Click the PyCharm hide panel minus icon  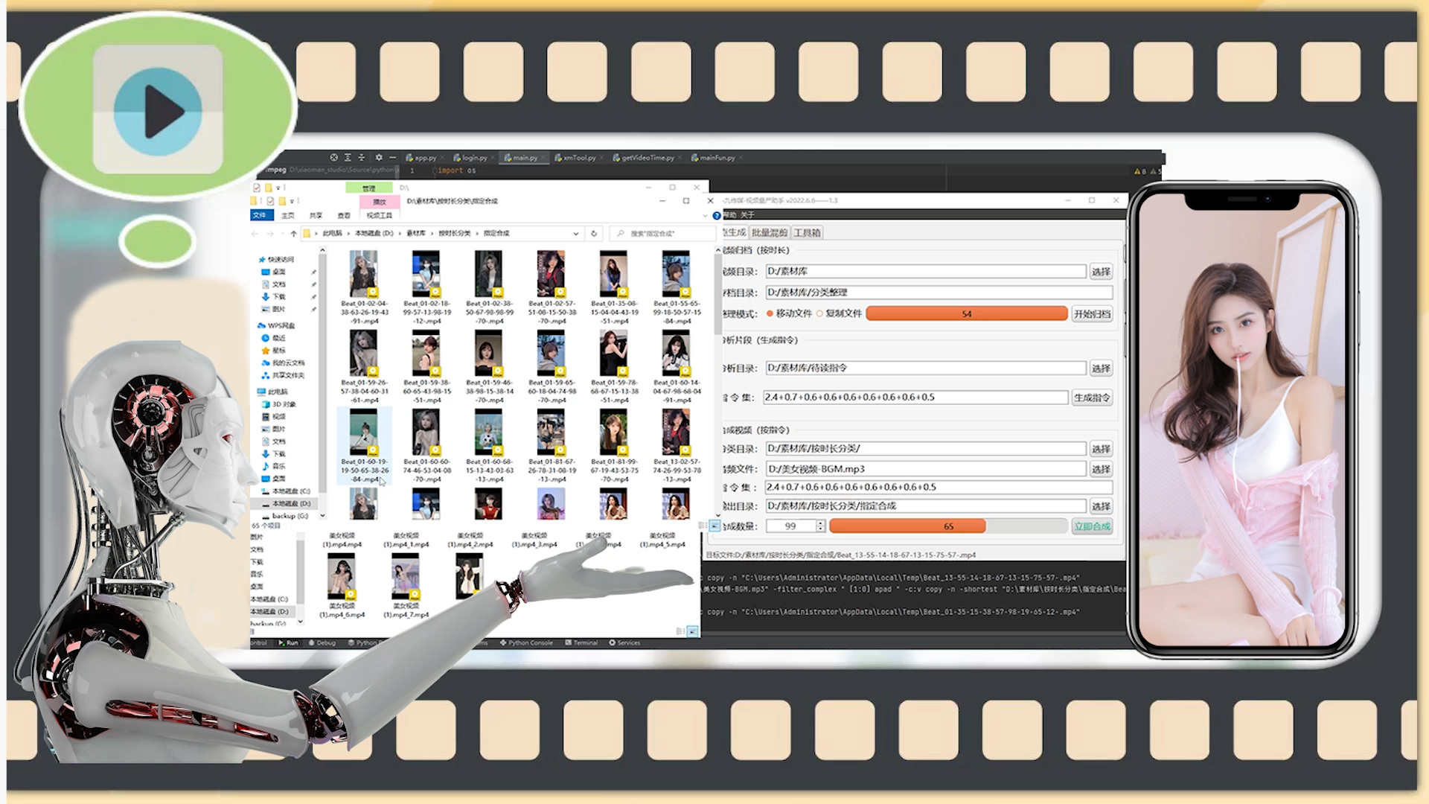[x=392, y=158]
